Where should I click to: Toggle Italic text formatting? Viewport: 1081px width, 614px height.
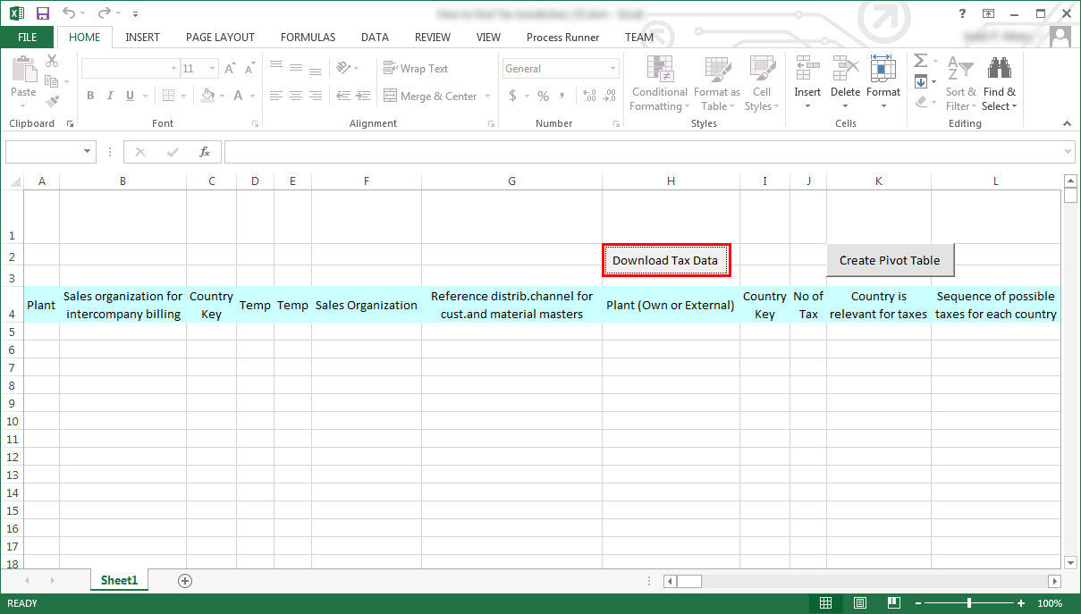click(x=110, y=97)
